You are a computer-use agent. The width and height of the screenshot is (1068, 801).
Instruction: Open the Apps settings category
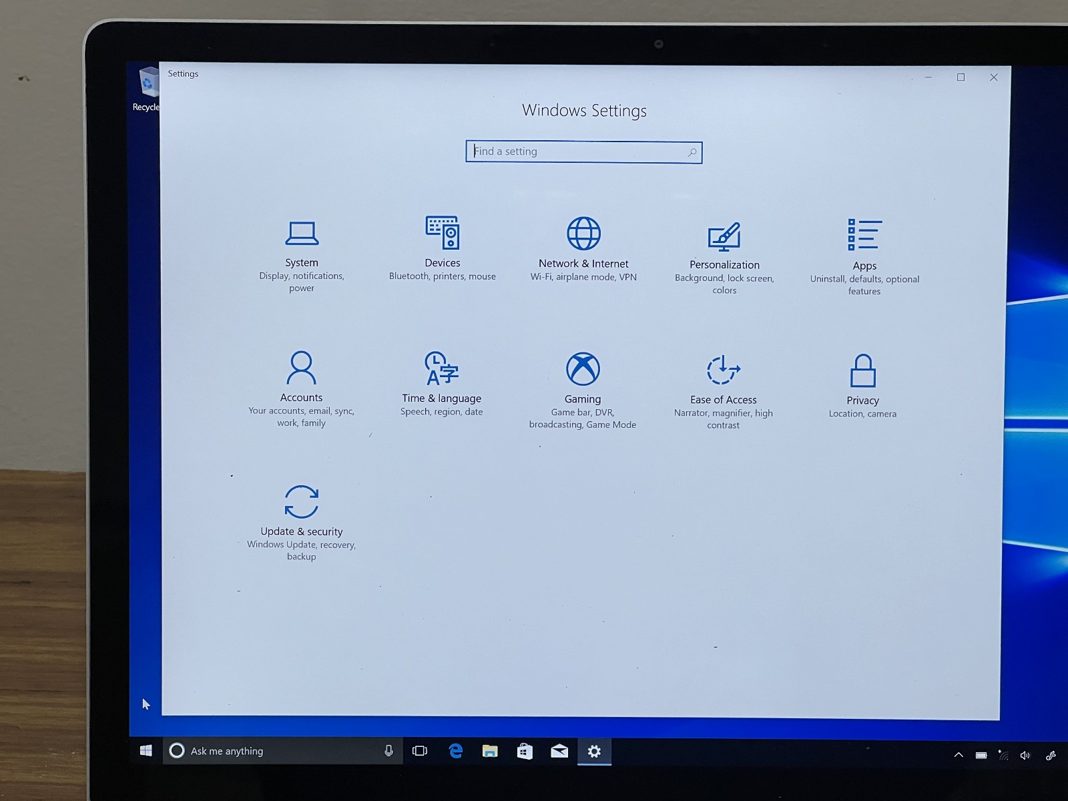[864, 257]
